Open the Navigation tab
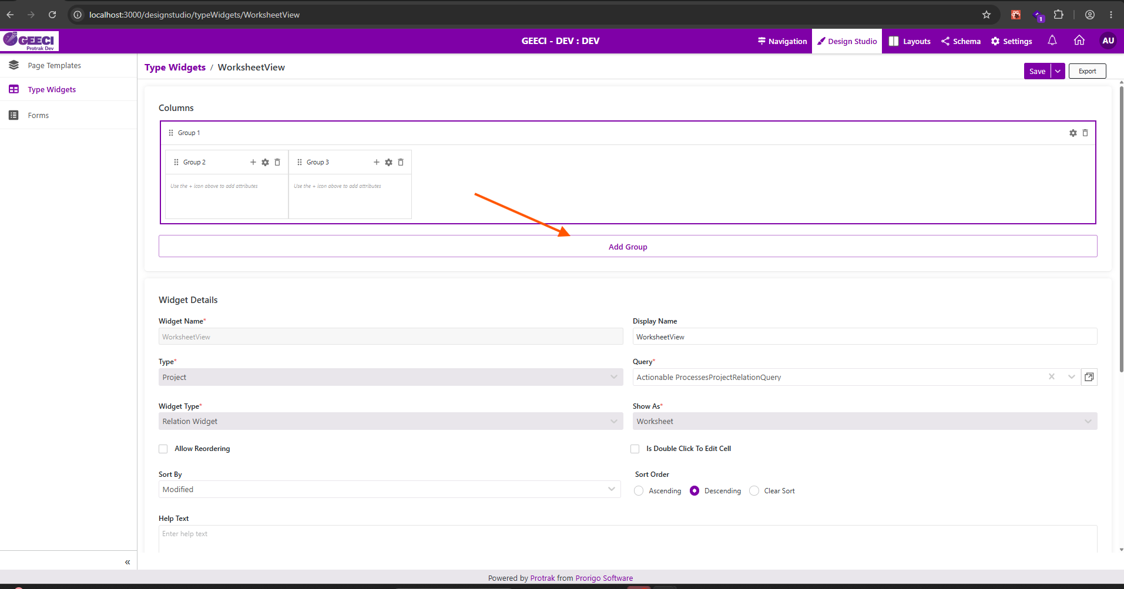Screen dimensions: 1124x589 pos(782,41)
